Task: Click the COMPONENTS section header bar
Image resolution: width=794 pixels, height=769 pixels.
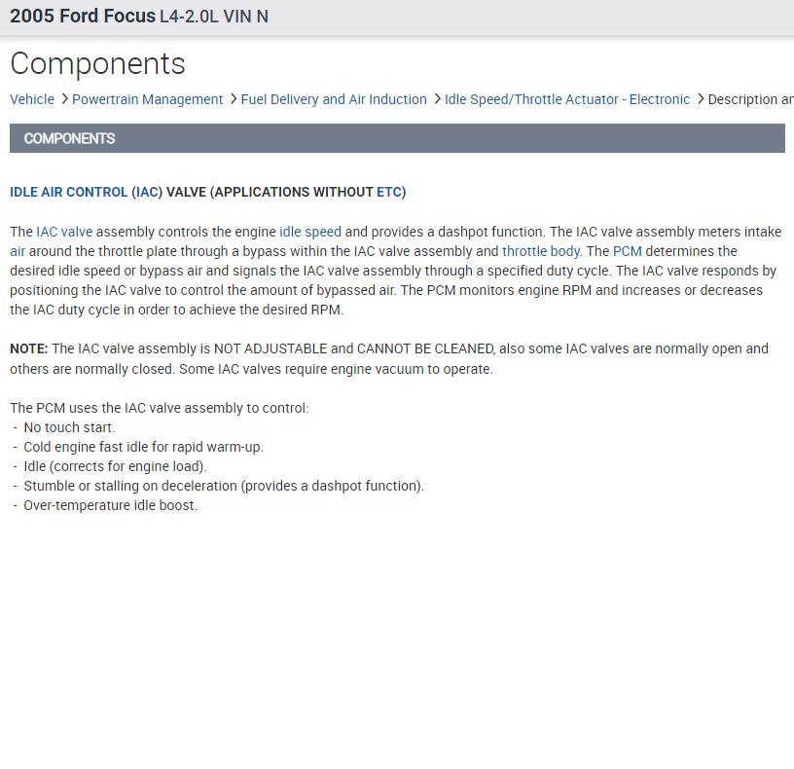Action: pos(397,138)
